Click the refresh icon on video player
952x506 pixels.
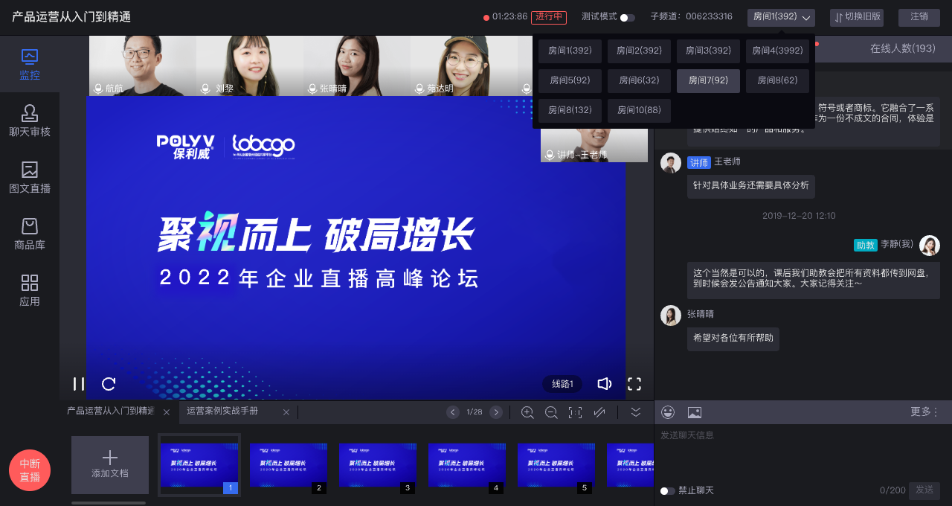coord(109,384)
